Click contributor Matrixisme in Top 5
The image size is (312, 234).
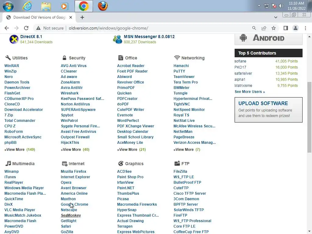click(243, 86)
